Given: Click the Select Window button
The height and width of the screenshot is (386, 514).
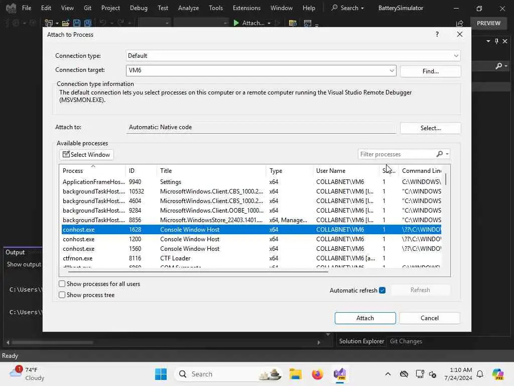Looking at the screenshot, I should [86, 155].
